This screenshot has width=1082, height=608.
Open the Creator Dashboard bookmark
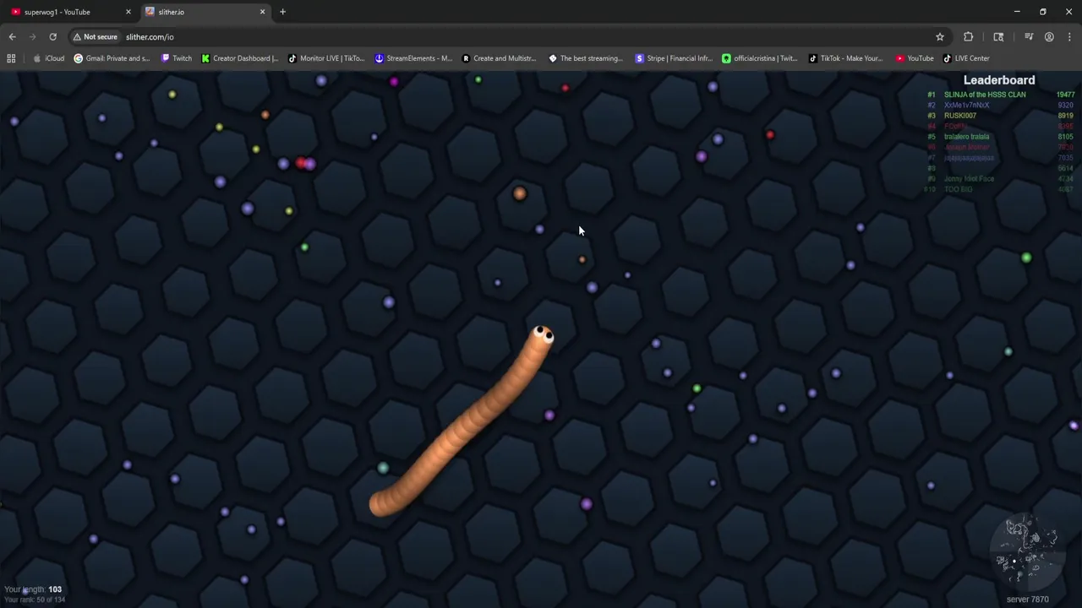coord(239,58)
